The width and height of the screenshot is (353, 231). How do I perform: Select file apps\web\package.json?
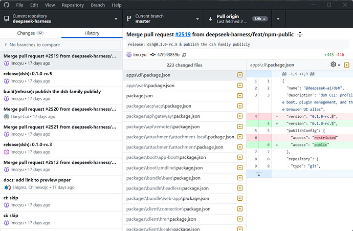[x=184, y=86]
